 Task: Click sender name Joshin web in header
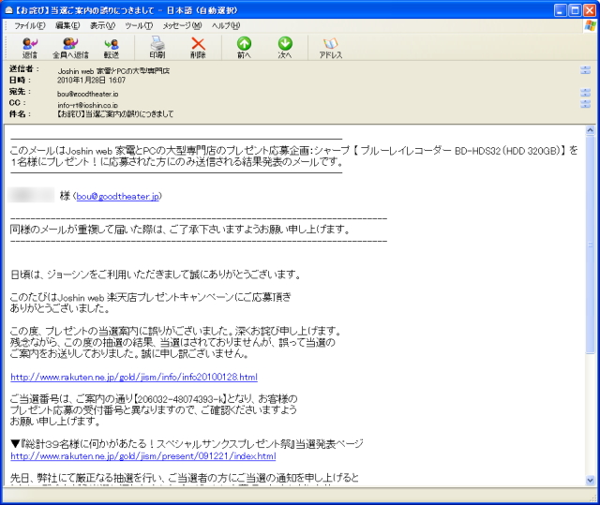pyautogui.click(x=113, y=70)
